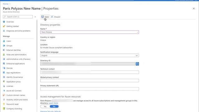The height and width of the screenshot is (112, 199).
Task: Open Getting started menu item
Action: pyautogui.click(x=12, y=26)
